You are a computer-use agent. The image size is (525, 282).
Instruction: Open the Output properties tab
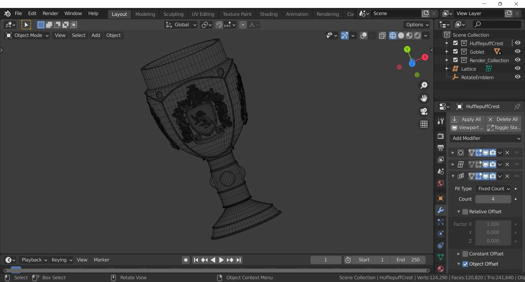click(x=440, y=148)
